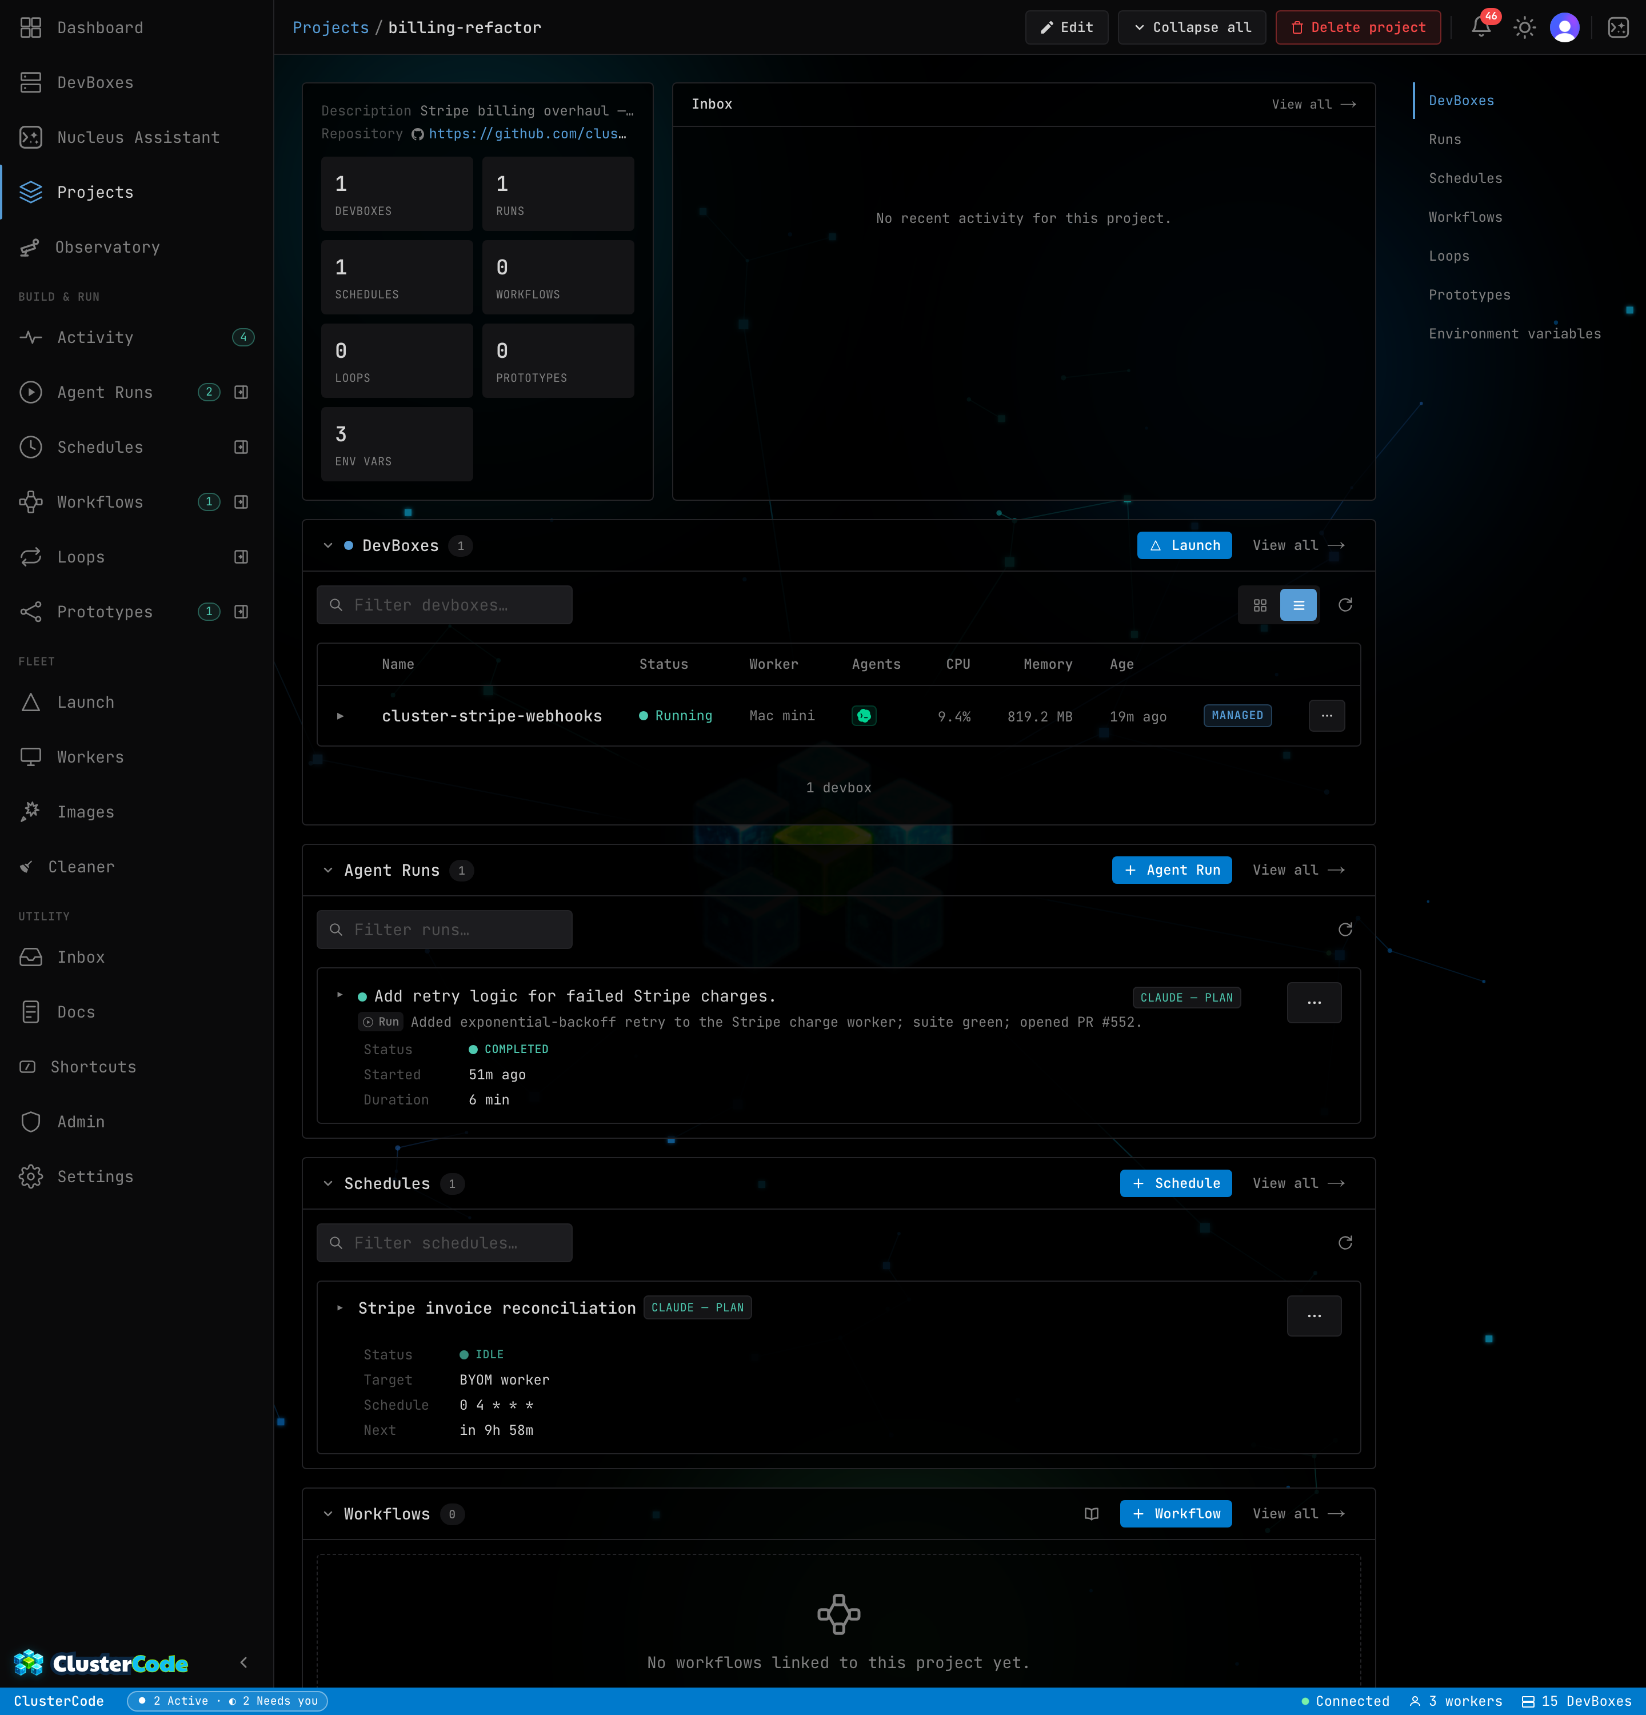Collapse the Schedules section
This screenshot has width=1646, height=1715.
[328, 1184]
